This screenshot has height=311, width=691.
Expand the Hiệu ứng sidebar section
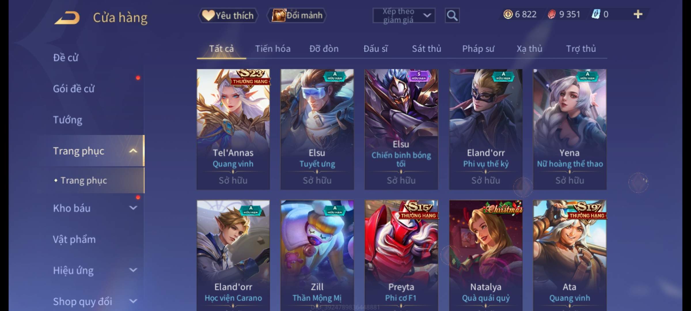133,270
